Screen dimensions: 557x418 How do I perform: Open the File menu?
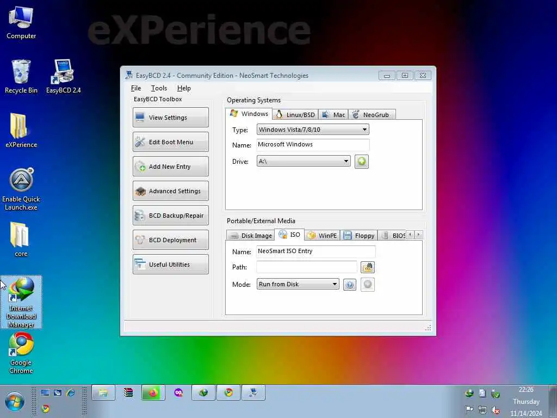[135, 88]
